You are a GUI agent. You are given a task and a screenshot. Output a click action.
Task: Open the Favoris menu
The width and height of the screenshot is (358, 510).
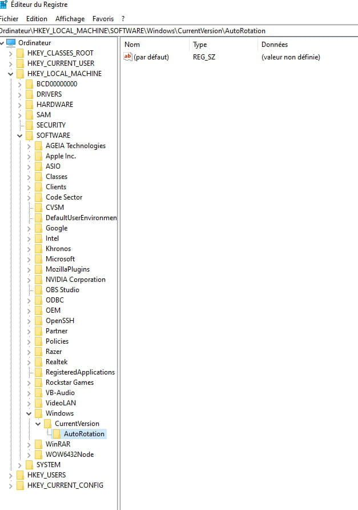point(103,19)
